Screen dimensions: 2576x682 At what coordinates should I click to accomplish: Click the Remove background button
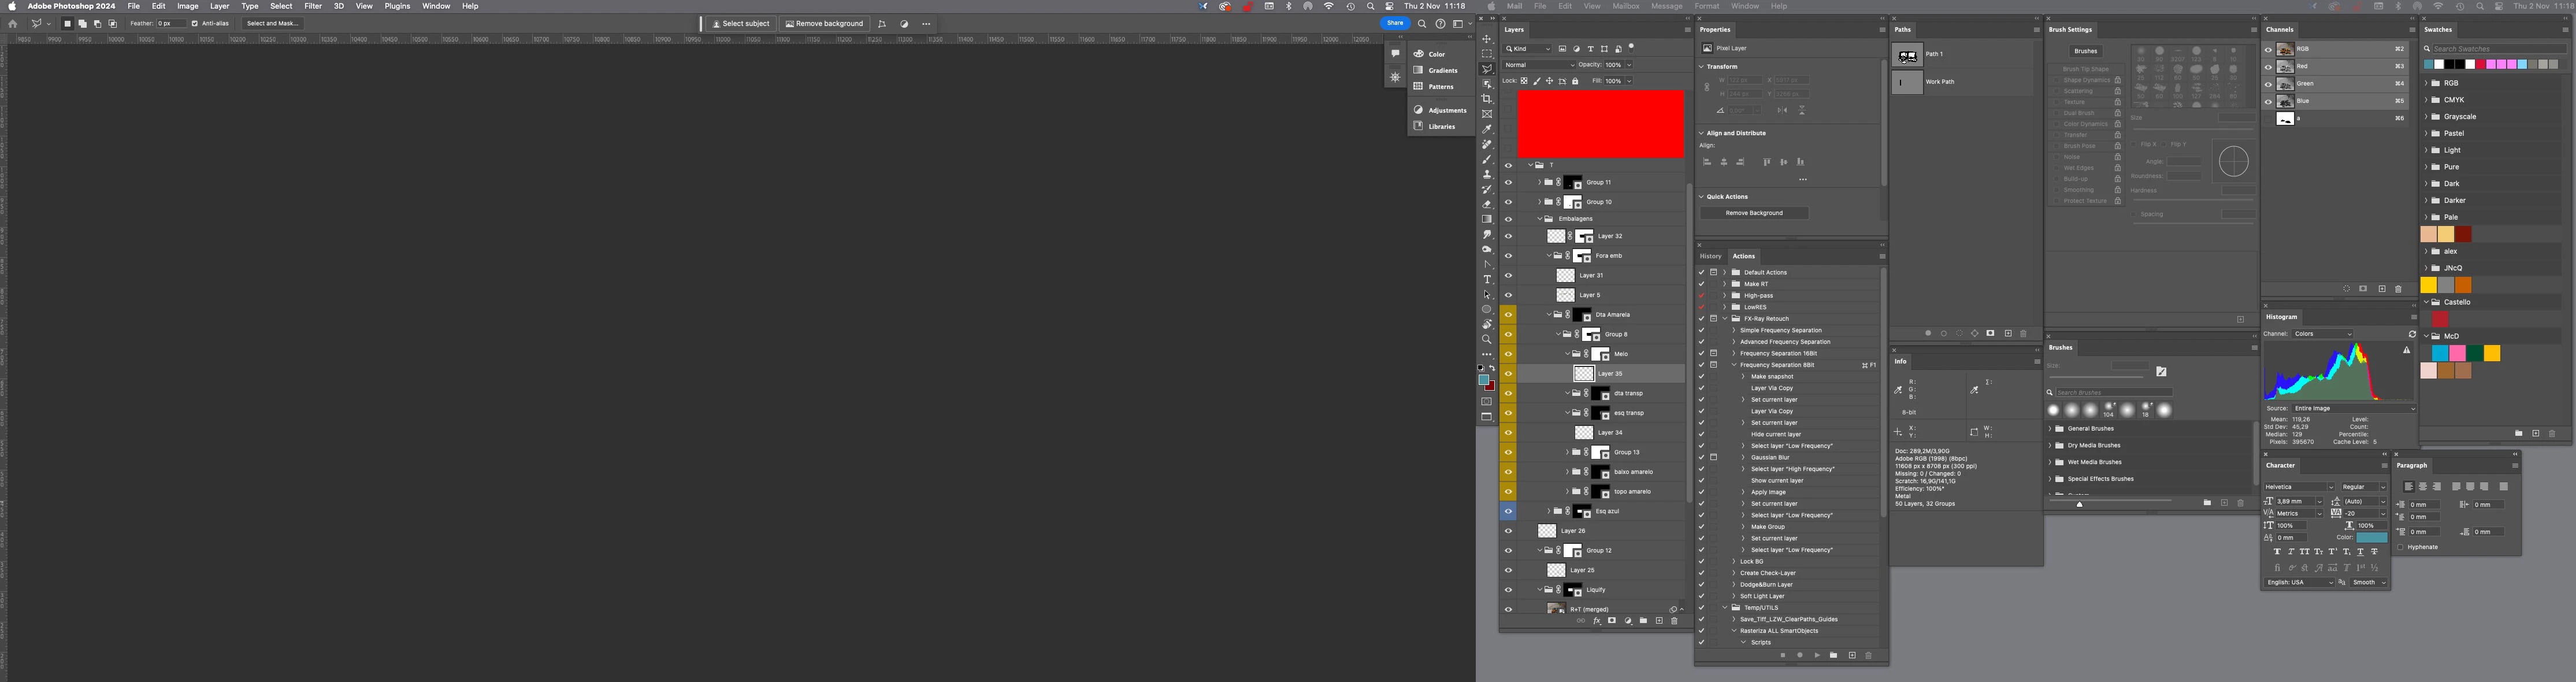tap(824, 23)
